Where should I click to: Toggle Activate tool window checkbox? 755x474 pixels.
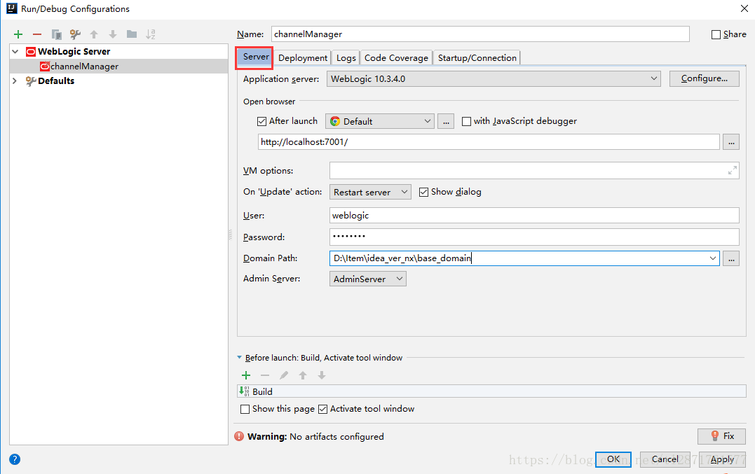323,409
